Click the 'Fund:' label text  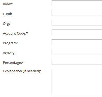(x=7, y=14)
